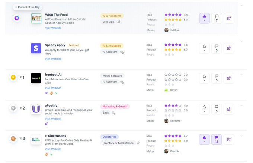Select AI & Assistants tag on What The Food
This screenshot has height=163, width=253.
tap(112, 16)
